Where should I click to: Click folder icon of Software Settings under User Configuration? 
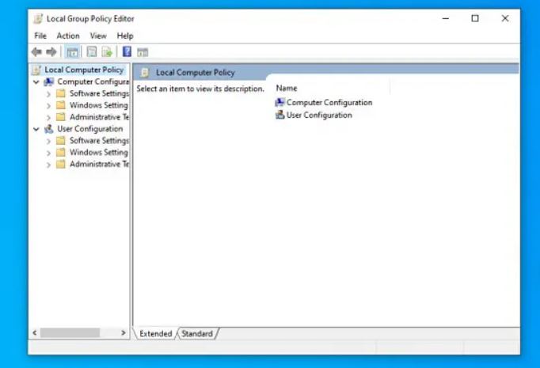tap(61, 140)
